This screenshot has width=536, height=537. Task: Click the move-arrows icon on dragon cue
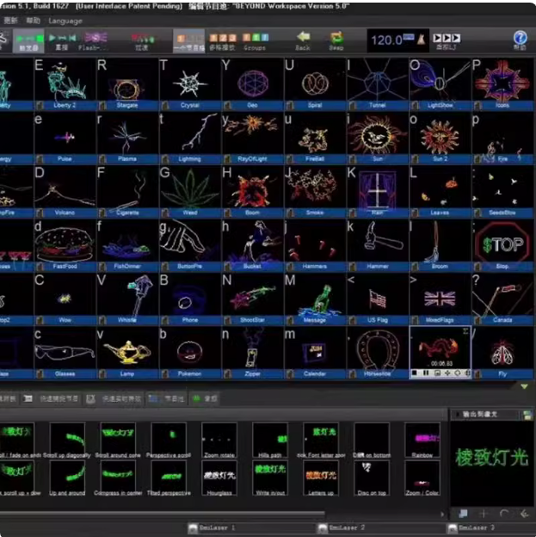click(x=447, y=373)
